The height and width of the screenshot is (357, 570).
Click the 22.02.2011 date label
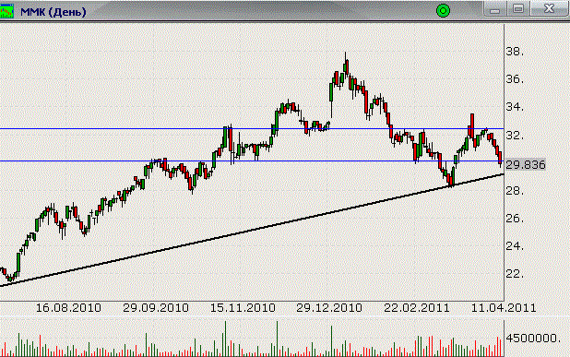pyautogui.click(x=417, y=308)
